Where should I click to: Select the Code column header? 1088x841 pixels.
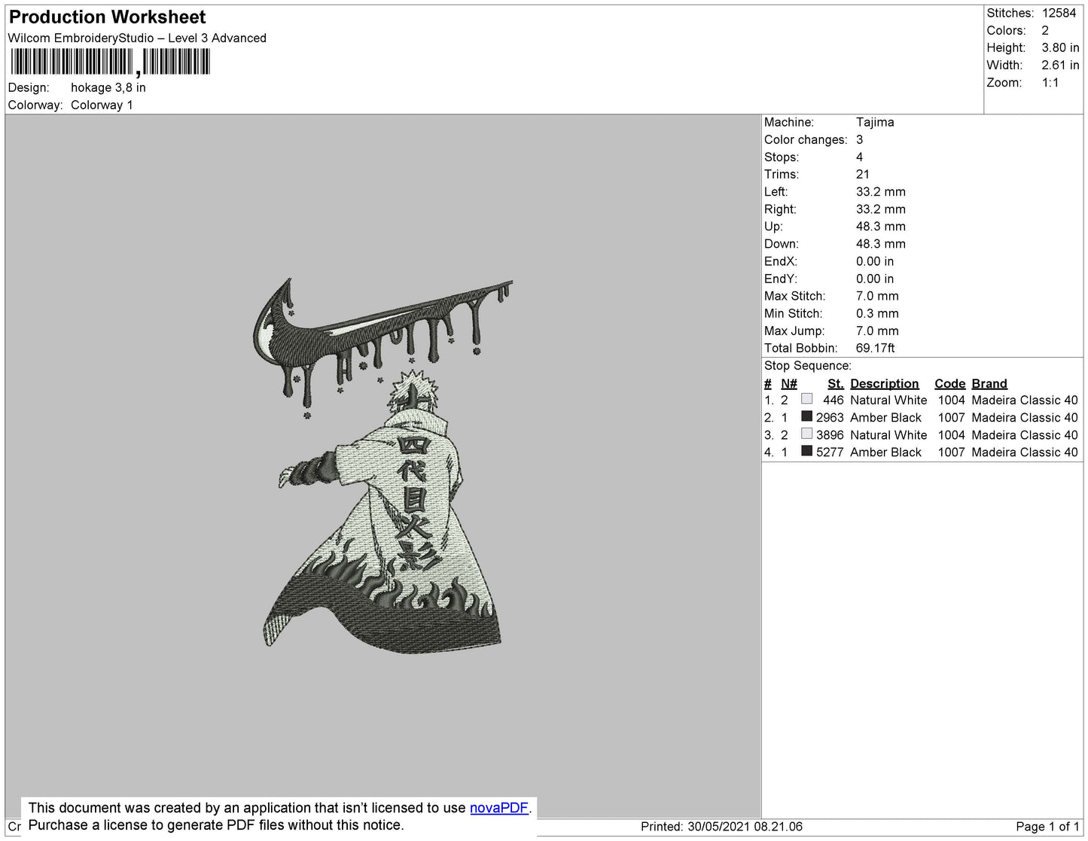click(x=949, y=383)
